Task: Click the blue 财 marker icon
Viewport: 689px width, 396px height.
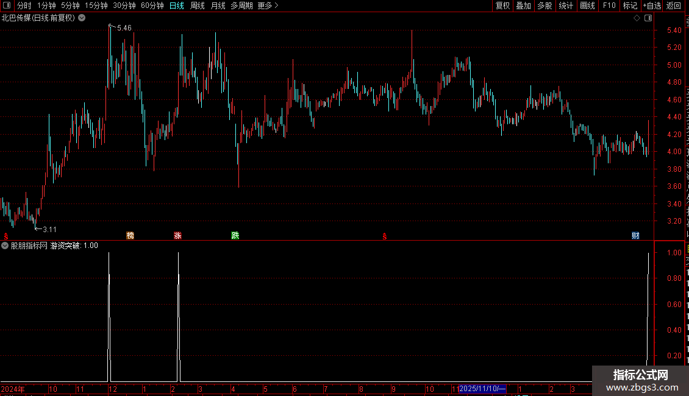Action: [635, 235]
